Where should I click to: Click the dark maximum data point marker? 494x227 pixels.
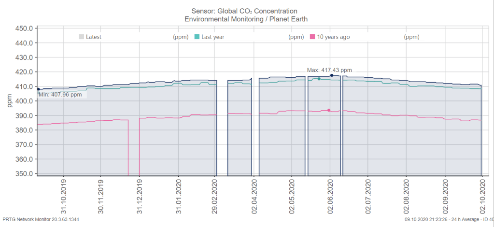coord(332,75)
